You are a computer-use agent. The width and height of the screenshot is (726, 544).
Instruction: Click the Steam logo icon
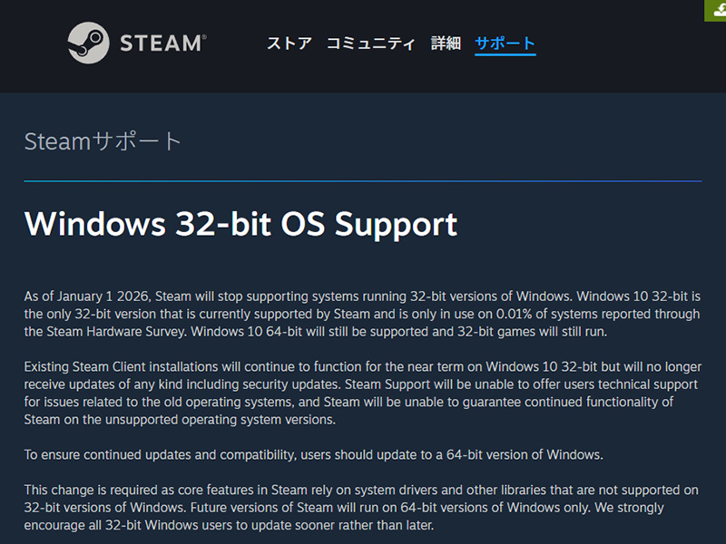(88, 43)
